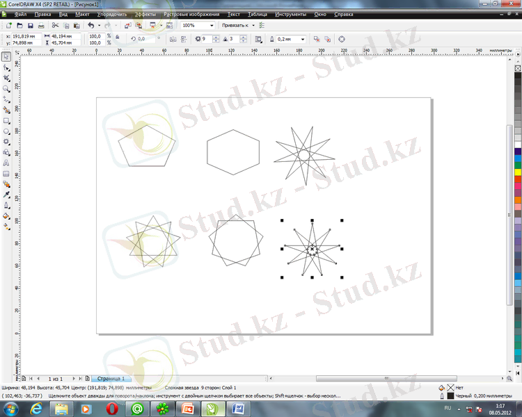Open the zoom level 100% dropdown
Viewport: 522px width, 417px height.
(x=212, y=25)
